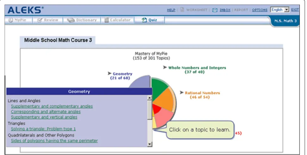Click the arrow beside Geometry label
307x155 pixels.
(x=110, y=73)
